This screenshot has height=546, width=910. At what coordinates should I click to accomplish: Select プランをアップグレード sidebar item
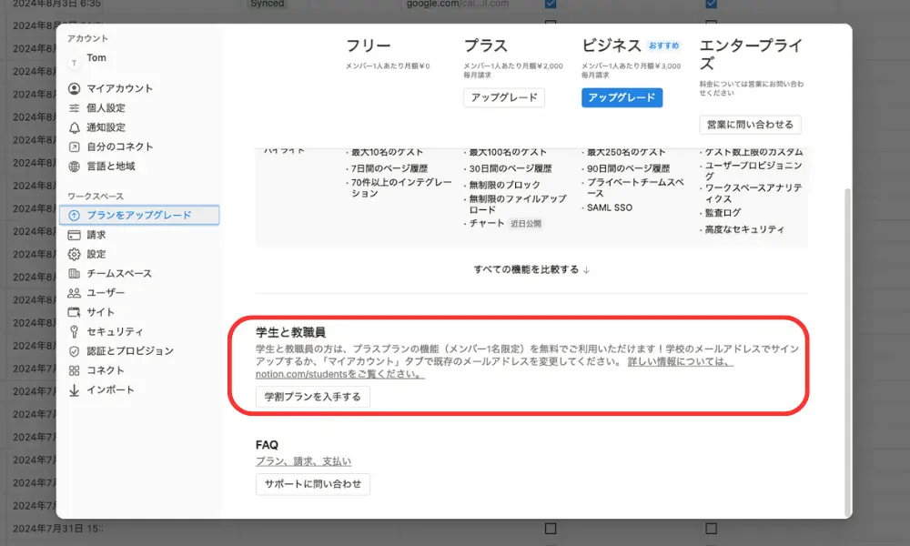pos(139,216)
